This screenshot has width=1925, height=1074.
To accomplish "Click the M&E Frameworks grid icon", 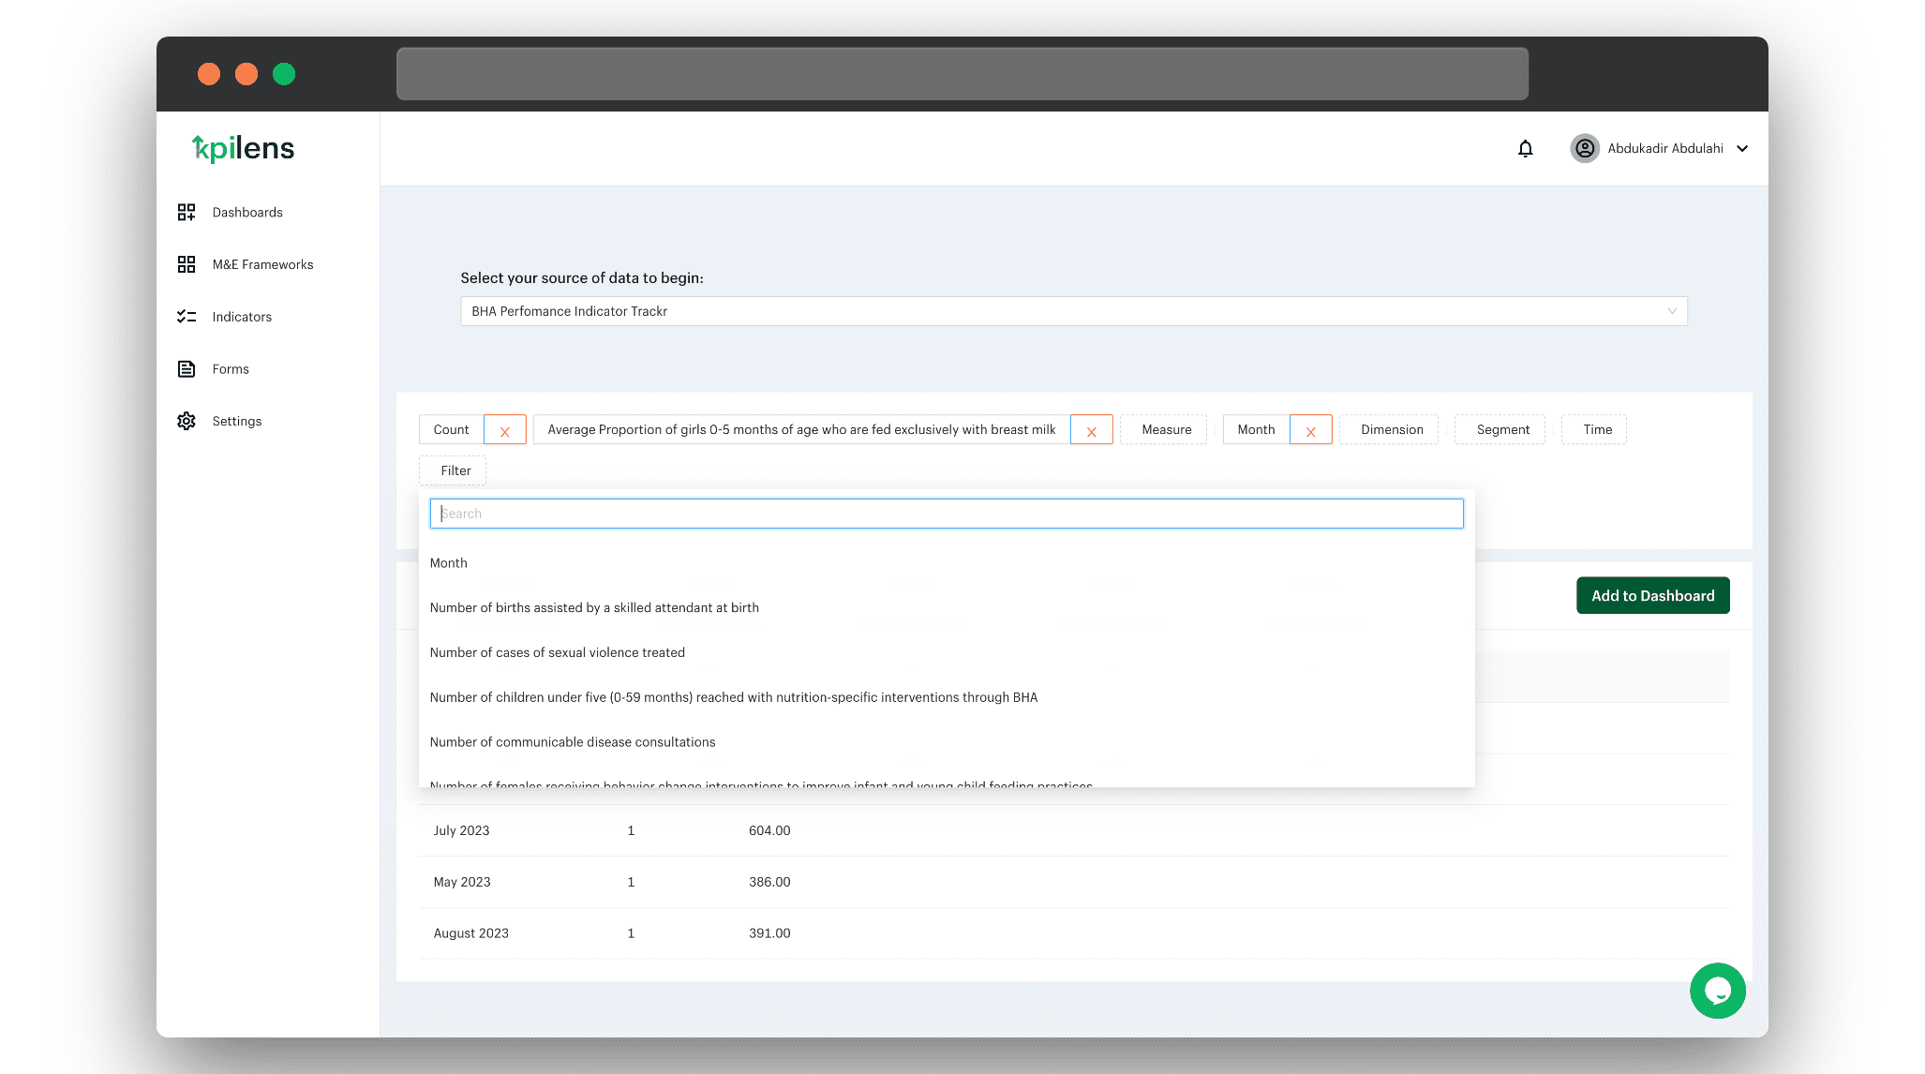I will point(187,264).
